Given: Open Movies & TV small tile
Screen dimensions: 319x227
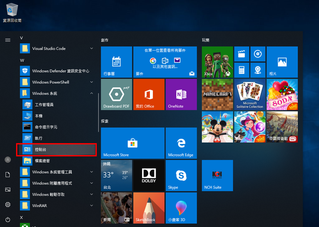Looking at the screenshot, I should (242, 54).
